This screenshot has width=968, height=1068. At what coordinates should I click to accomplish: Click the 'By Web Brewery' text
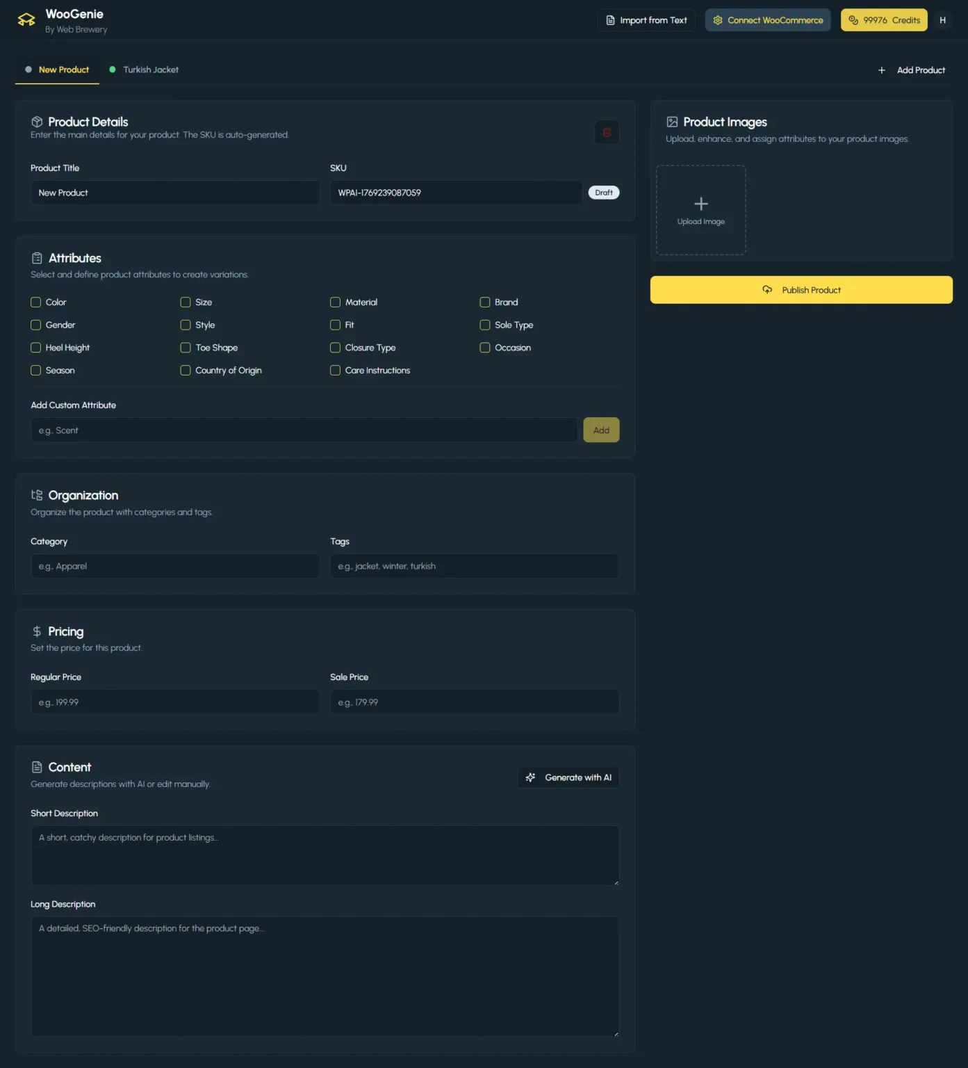click(76, 30)
